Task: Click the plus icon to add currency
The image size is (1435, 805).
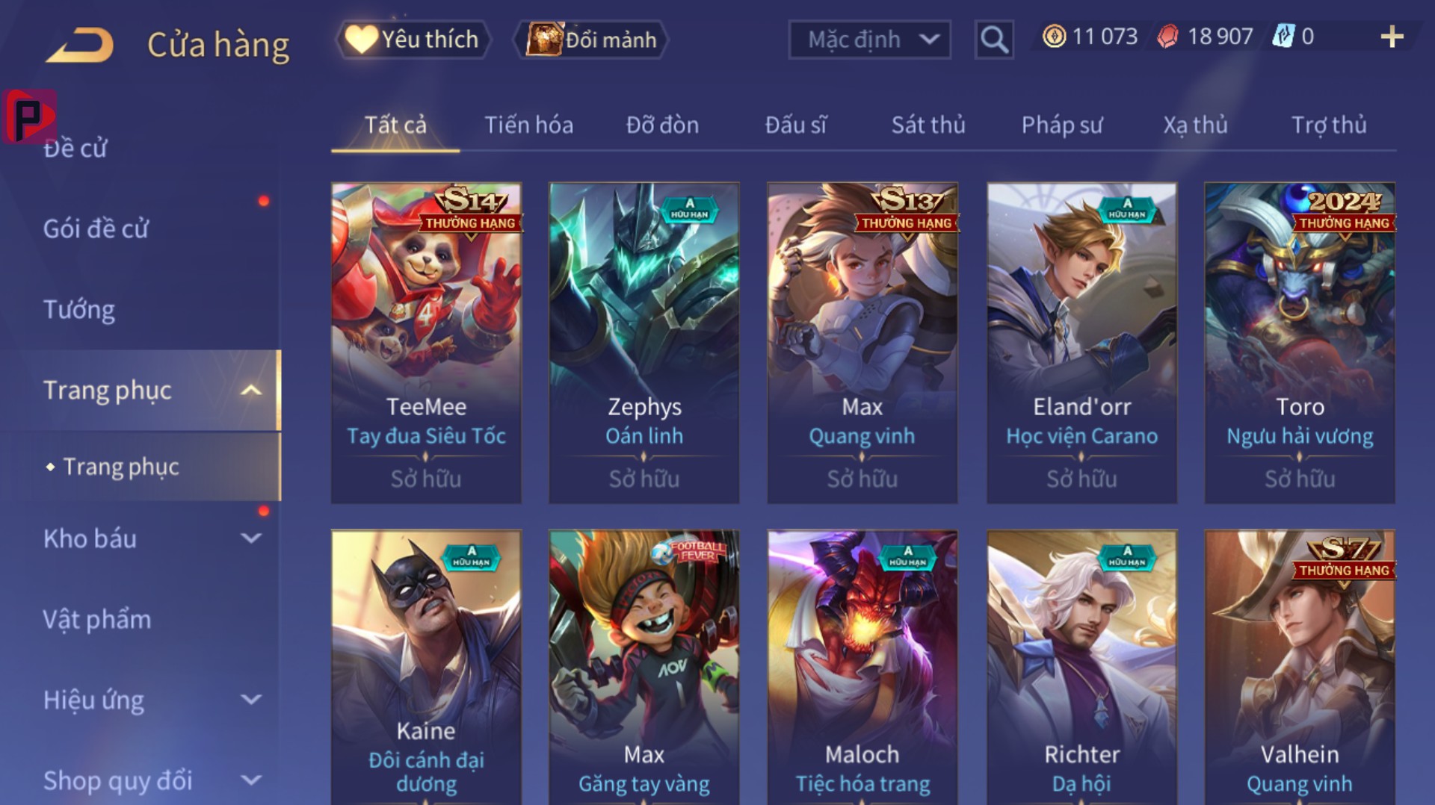Action: (1392, 37)
